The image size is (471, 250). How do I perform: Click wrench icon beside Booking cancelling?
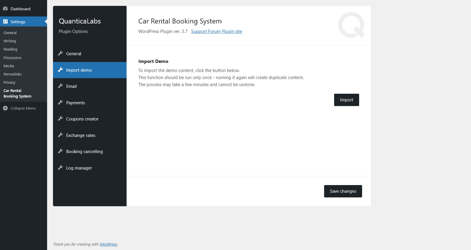(x=60, y=151)
